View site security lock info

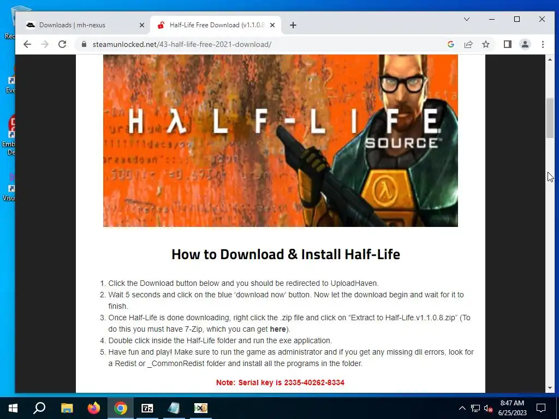click(x=84, y=44)
